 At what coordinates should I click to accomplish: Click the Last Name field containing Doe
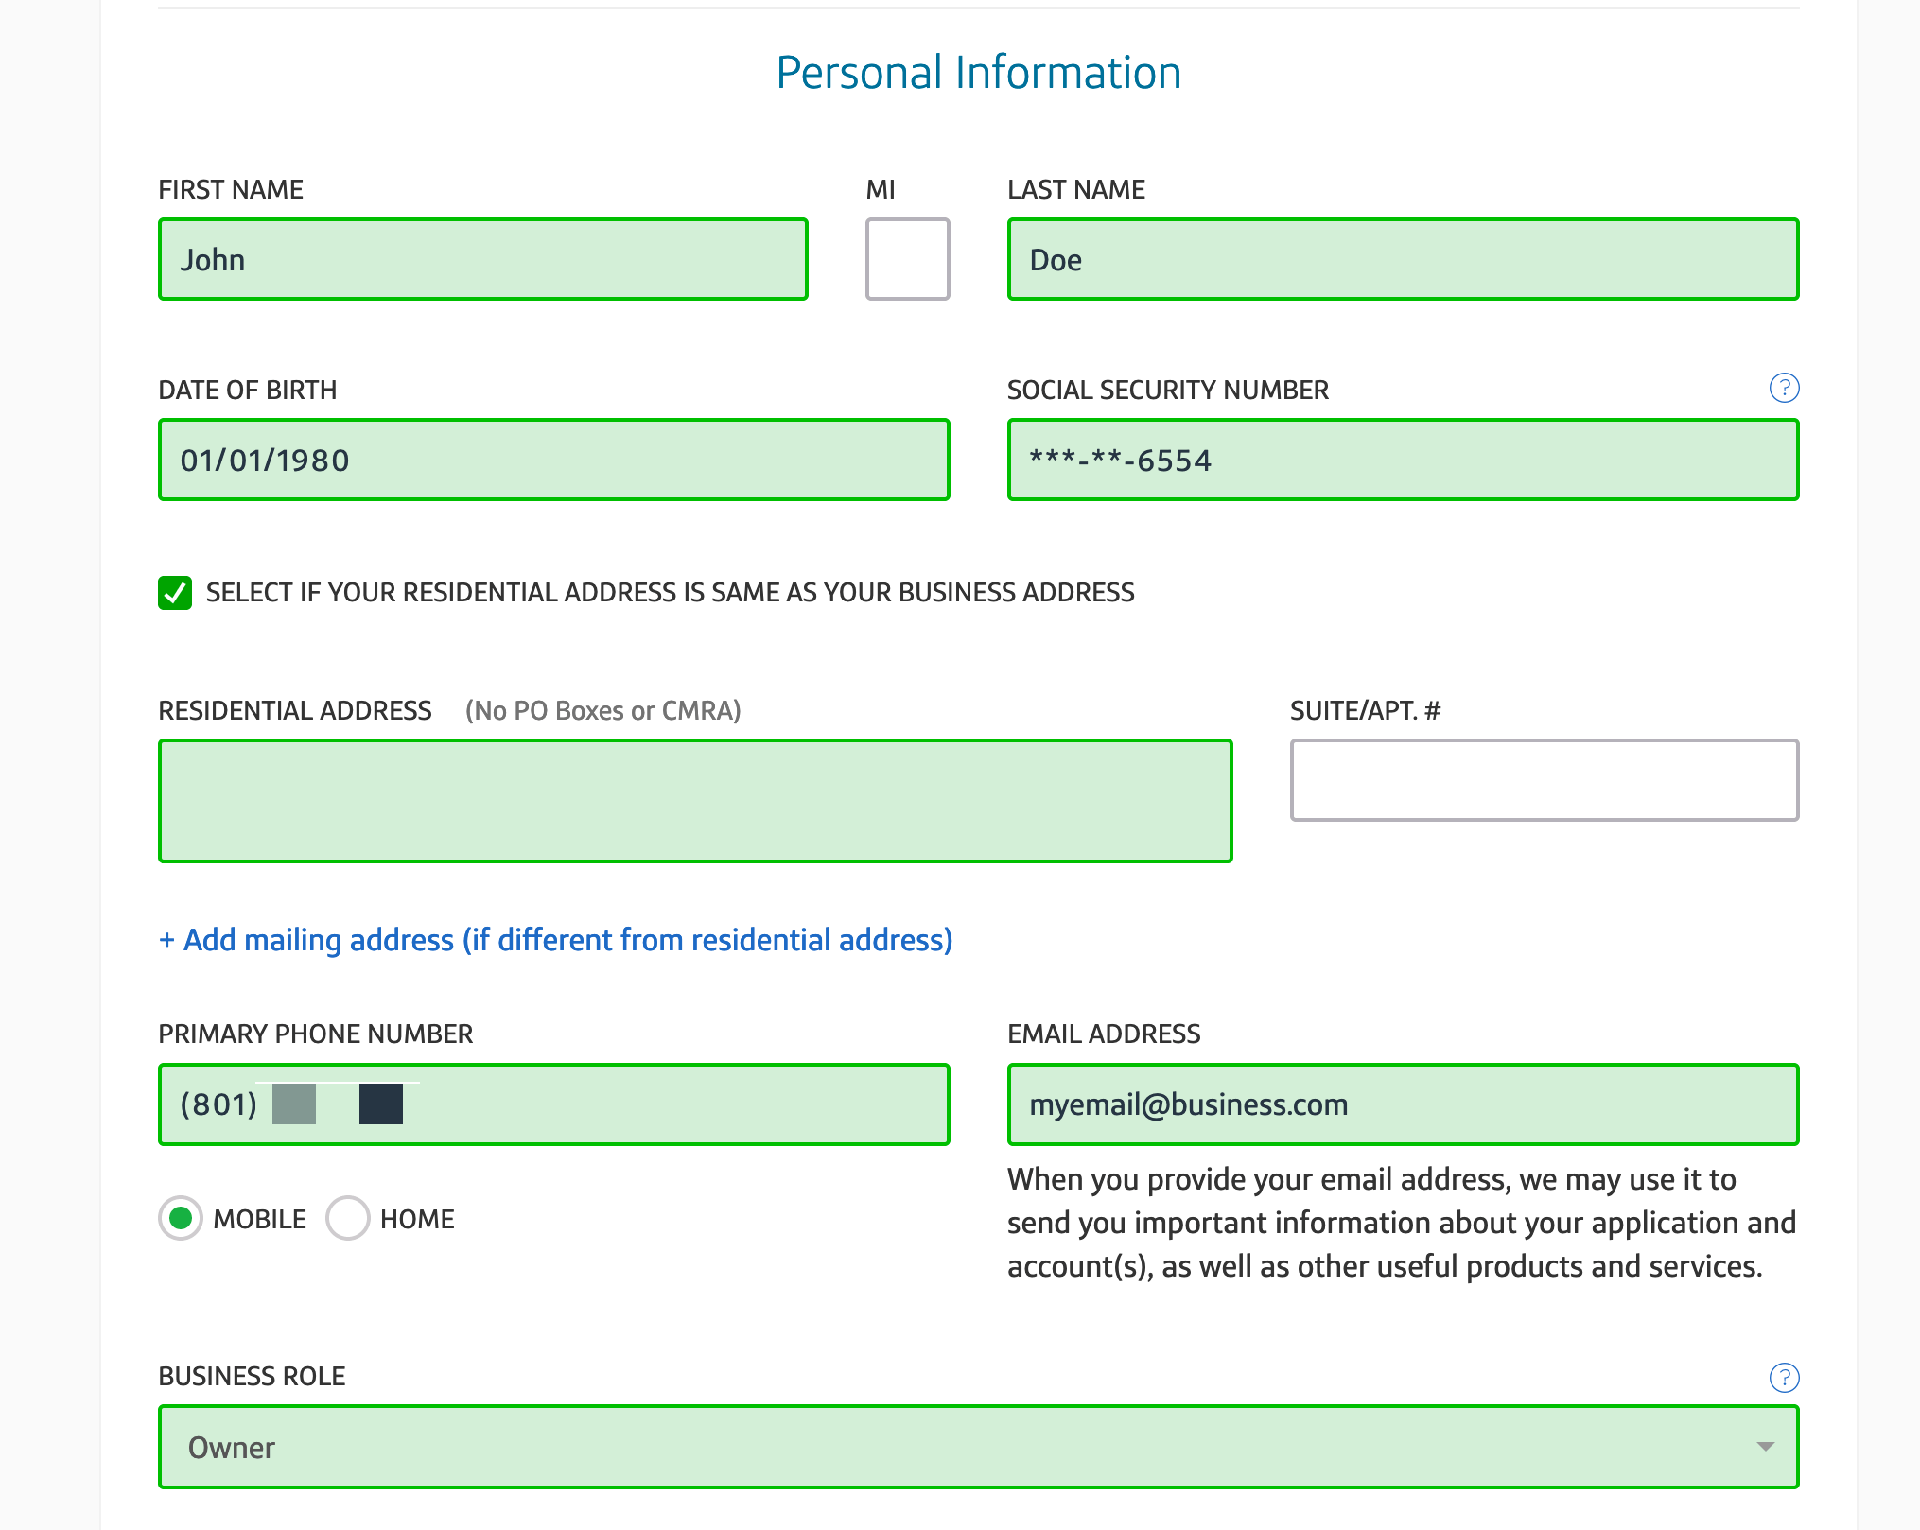1404,259
